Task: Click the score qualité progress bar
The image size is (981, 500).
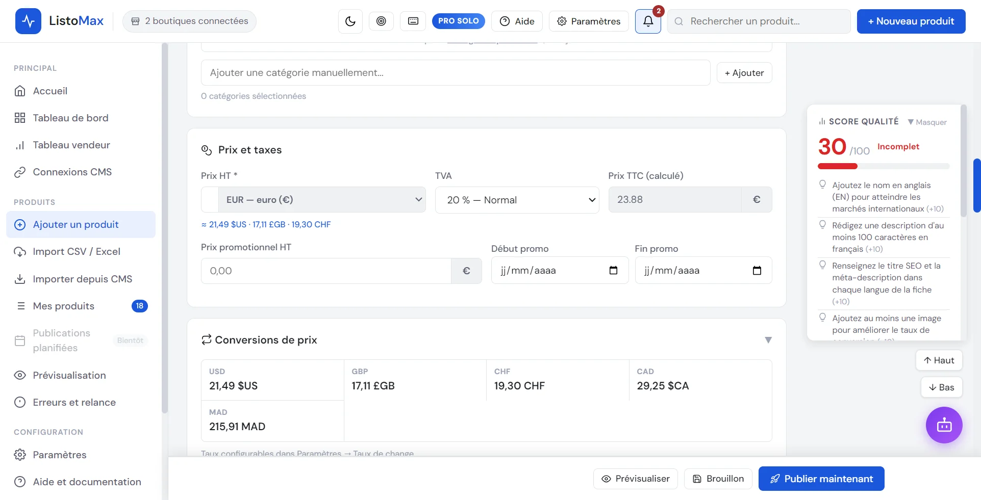Action: pos(884,166)
